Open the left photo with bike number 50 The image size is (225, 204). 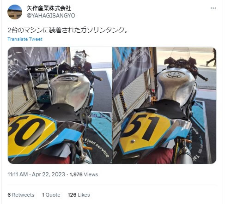tap(60, 105)
